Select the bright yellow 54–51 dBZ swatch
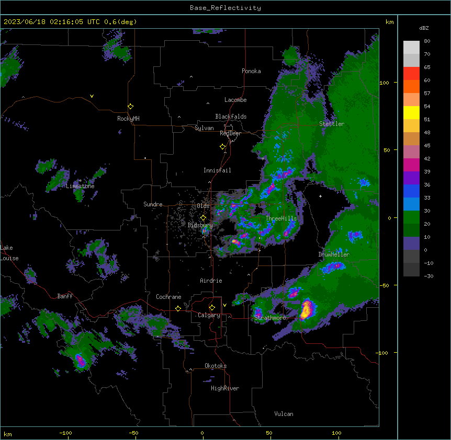The width and height of the screenshot is (451, 440). point(411,112)
